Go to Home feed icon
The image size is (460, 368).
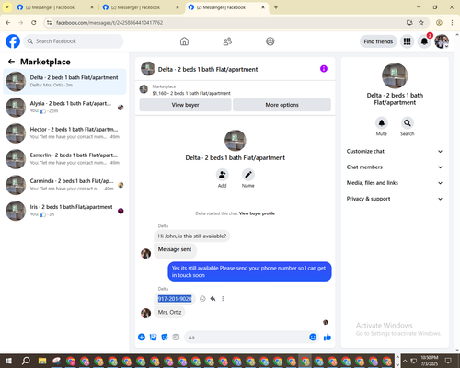tap(184, 41)
